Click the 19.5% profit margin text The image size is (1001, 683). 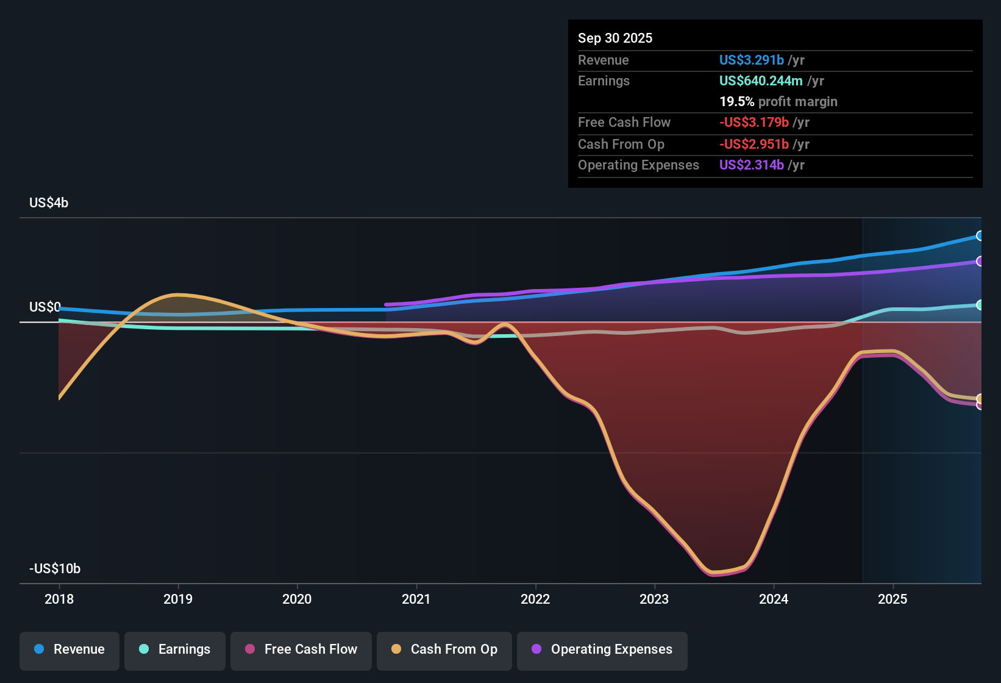[778, 101]
